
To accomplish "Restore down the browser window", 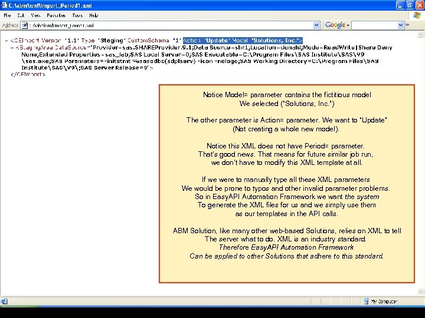I will point(410,5).
